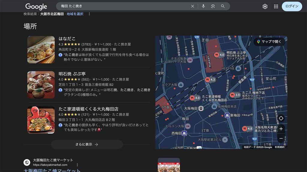Click the map's my-location target icon
The height and width of the screenshot is (172, 307).
[281, 118]
